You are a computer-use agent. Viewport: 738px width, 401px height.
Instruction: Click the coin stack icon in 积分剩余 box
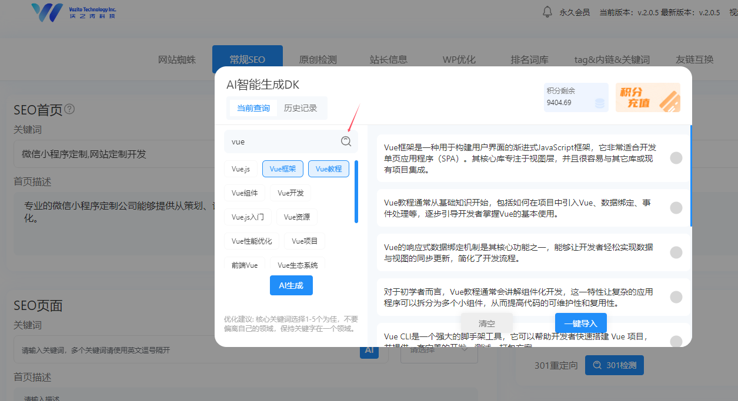point(599,103)
